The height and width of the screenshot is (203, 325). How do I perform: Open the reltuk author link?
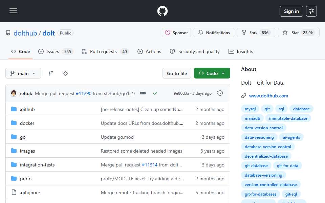click(26, 93)
